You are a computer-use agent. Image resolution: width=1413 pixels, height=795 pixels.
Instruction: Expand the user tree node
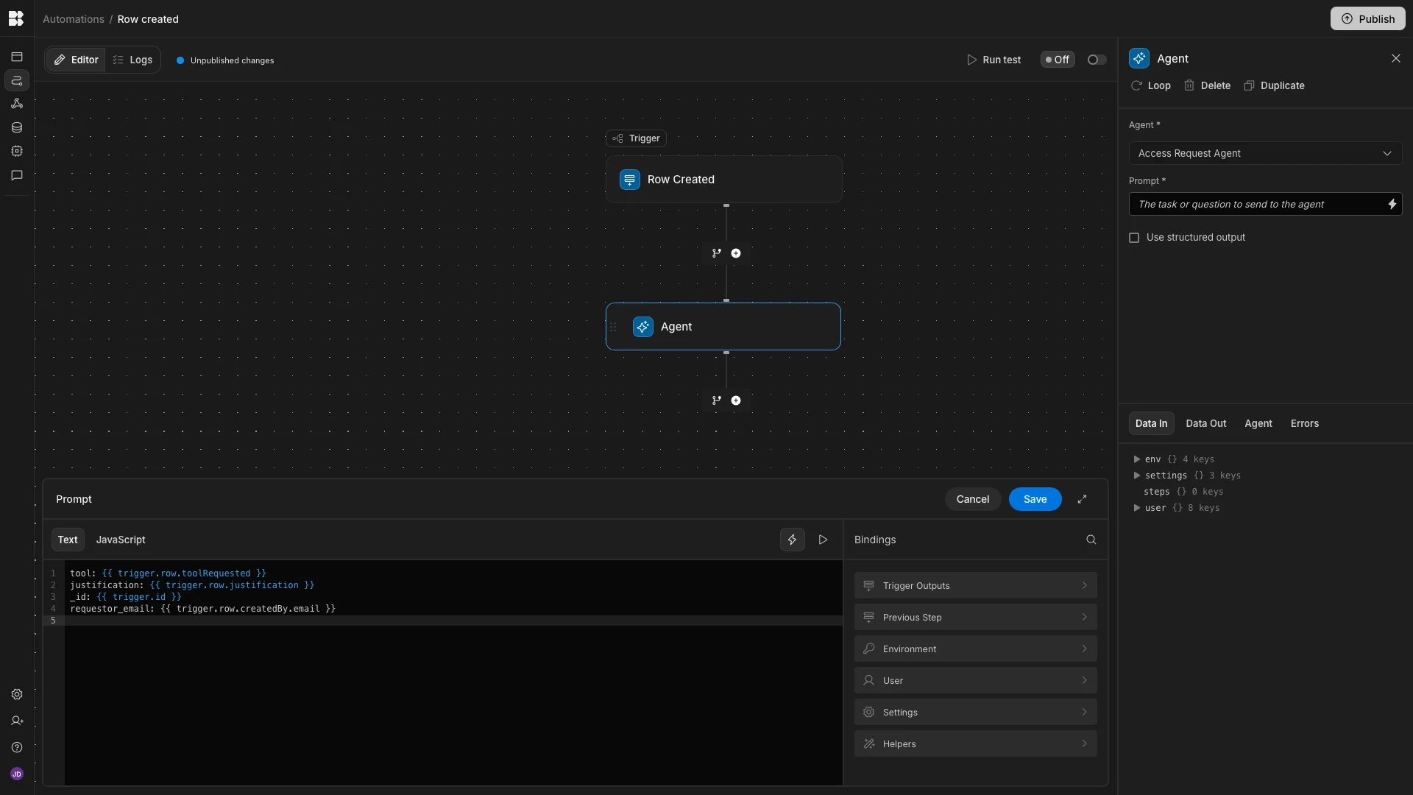coord(1137,508)
